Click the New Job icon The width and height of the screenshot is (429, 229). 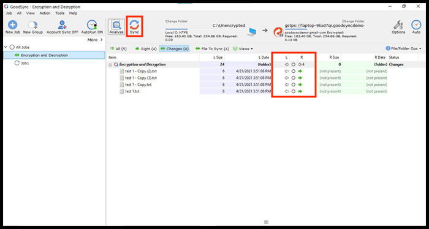pyautogui.click(x=13, y=25)
